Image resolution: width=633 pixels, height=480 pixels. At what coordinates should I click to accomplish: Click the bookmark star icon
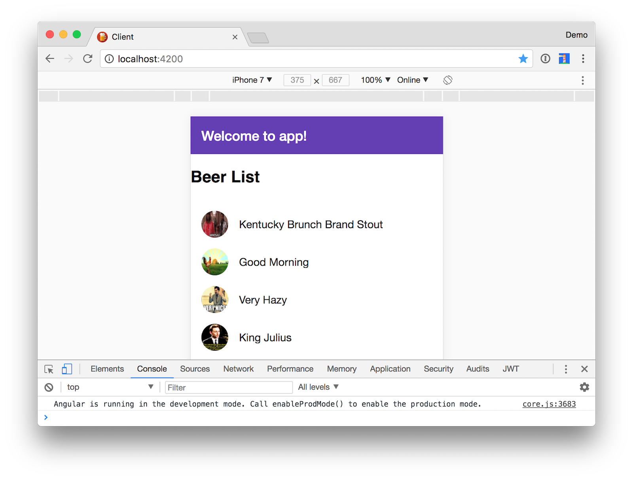tap(523, 59)
